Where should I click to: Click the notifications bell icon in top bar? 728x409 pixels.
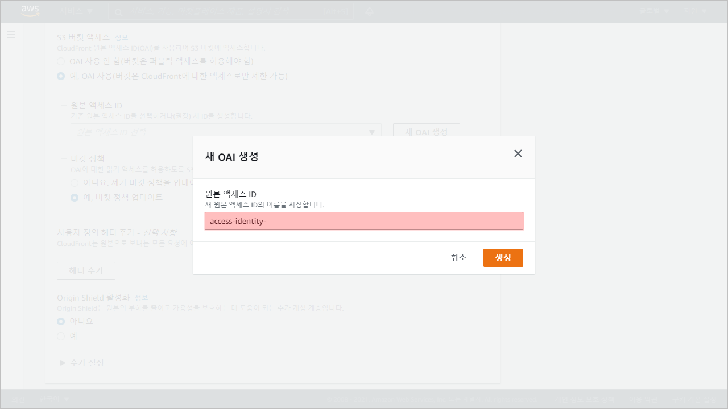369,11
